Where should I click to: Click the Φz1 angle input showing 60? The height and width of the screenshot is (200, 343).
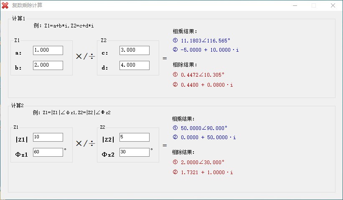(x=48, y=152)
